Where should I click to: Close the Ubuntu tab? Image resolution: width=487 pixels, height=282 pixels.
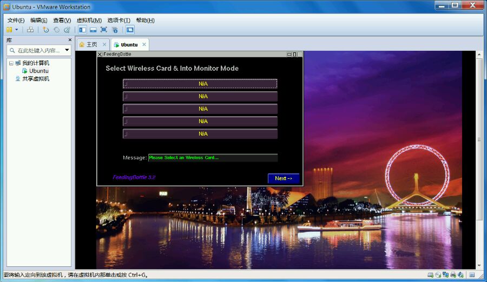144,44
